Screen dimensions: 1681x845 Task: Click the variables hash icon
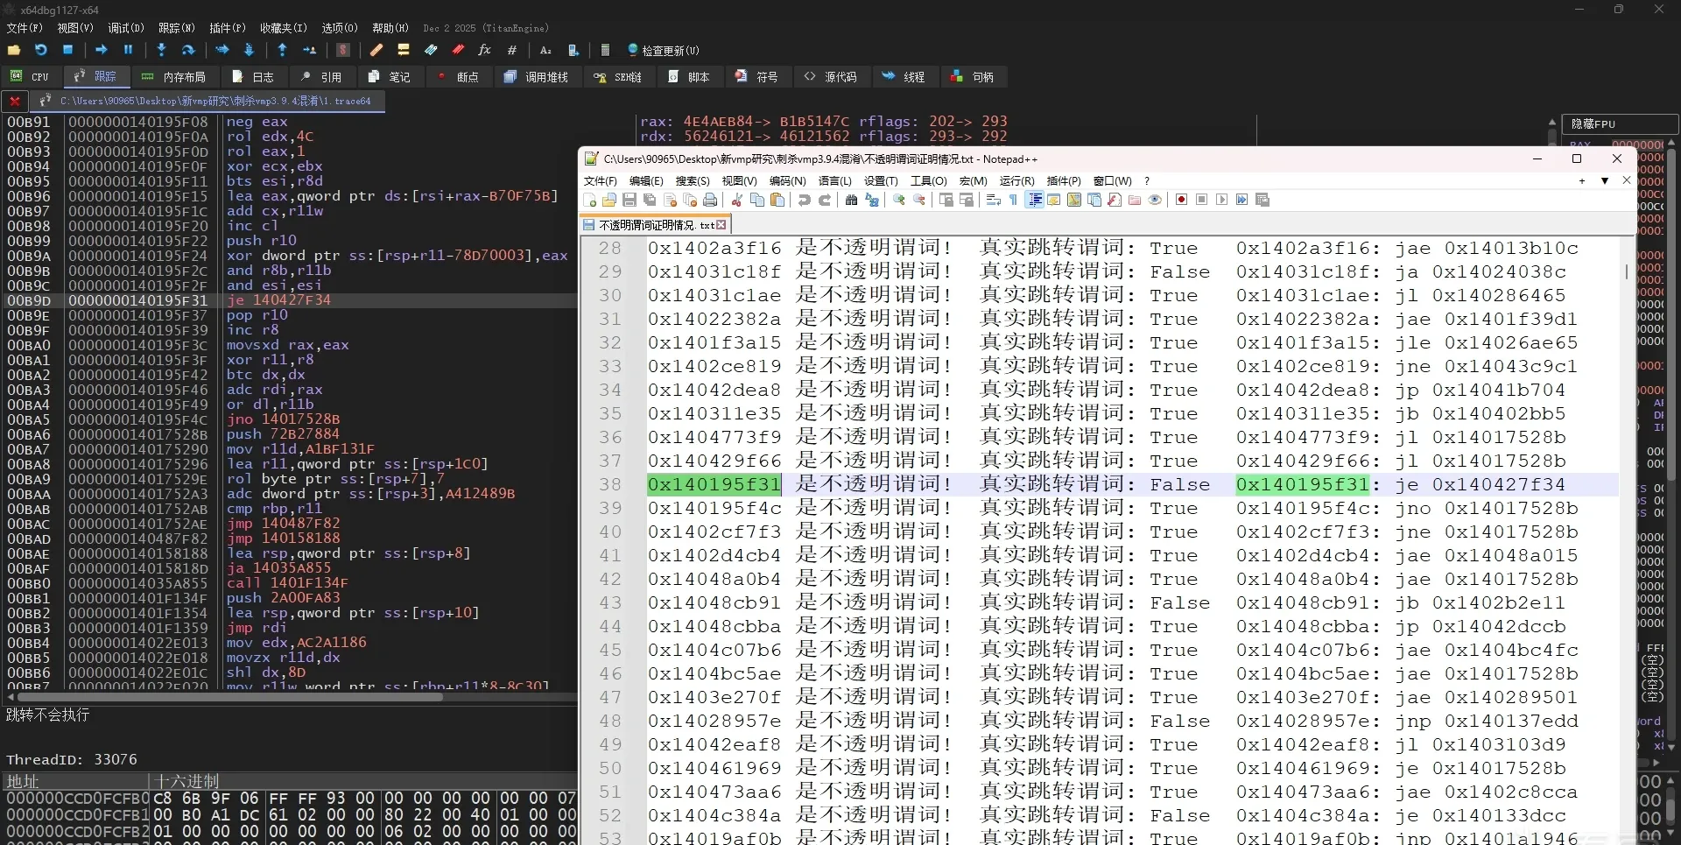point(512,50)
